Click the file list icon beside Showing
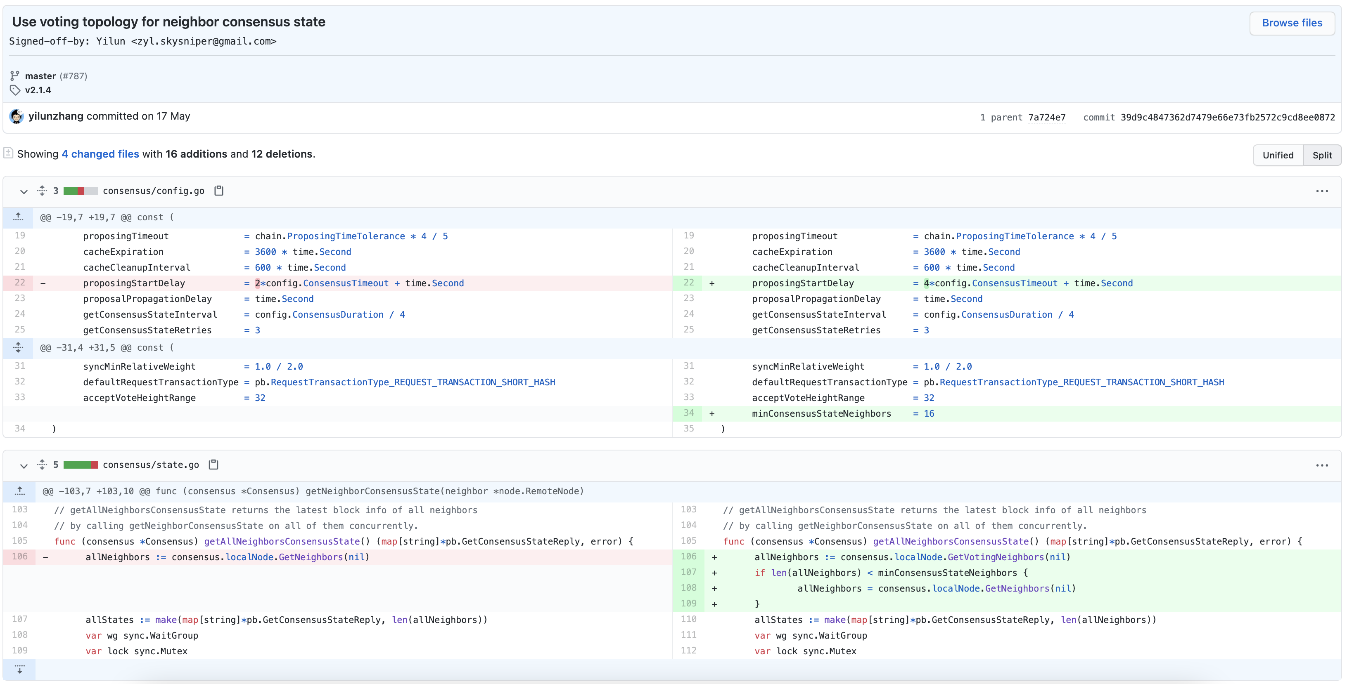The height and width of the screenshot is (684, 1347). 8,153
